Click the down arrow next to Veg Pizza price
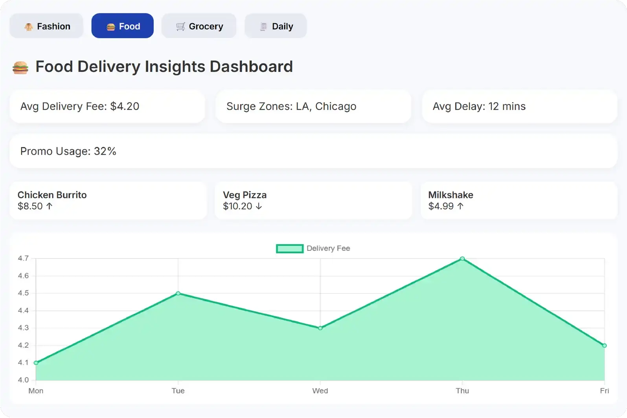The image size is (627, 418). tap(259, 206)
